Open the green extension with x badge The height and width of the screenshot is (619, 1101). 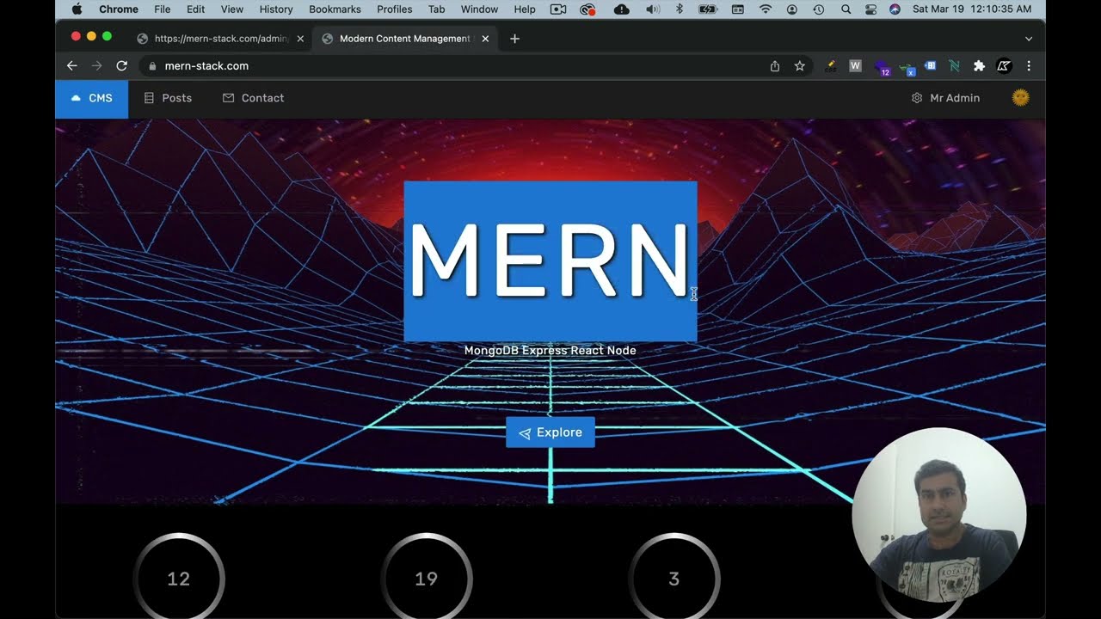tap(907, 67)
